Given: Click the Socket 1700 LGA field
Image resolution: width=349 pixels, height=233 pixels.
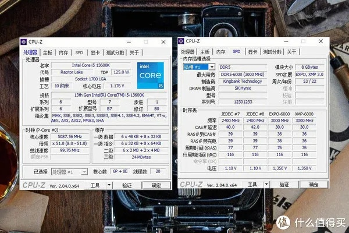Looking at the screenshot, I should click(91, 79).
